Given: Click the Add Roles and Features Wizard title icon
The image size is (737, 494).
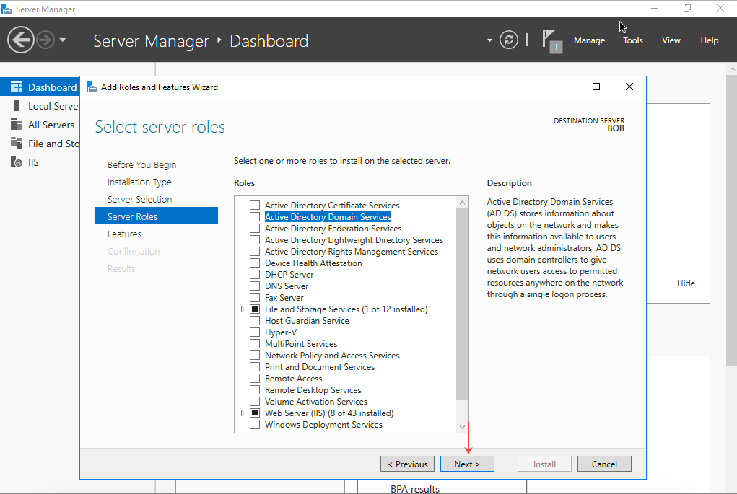Looking at the screenshot, I should point(92,87).
